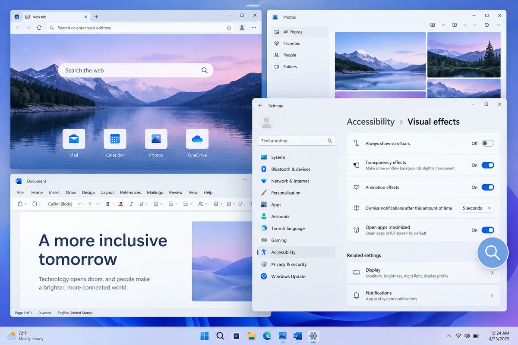This screenshot has height=345, width=518.
Task: Open the Photos shortcut tile in the browser
Action: click(x=156, y=139)
